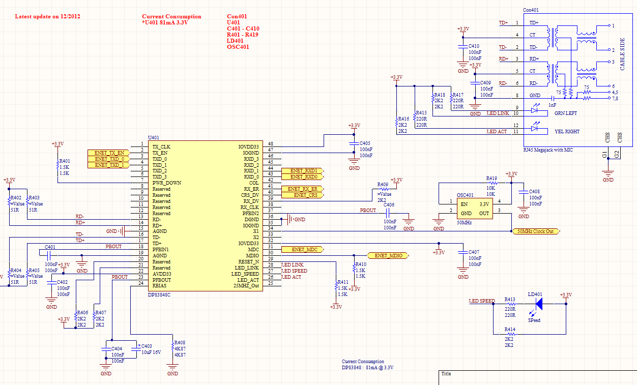Click the 'GRN LEFT' label
The image size is (637, 385).
566,113
